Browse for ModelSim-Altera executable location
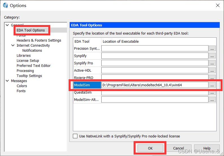This screenshot has height=156, width=224. [212, 100]
